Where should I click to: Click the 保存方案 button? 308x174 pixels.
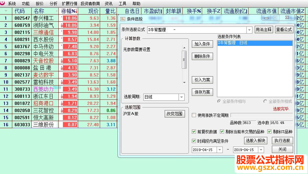202,92
